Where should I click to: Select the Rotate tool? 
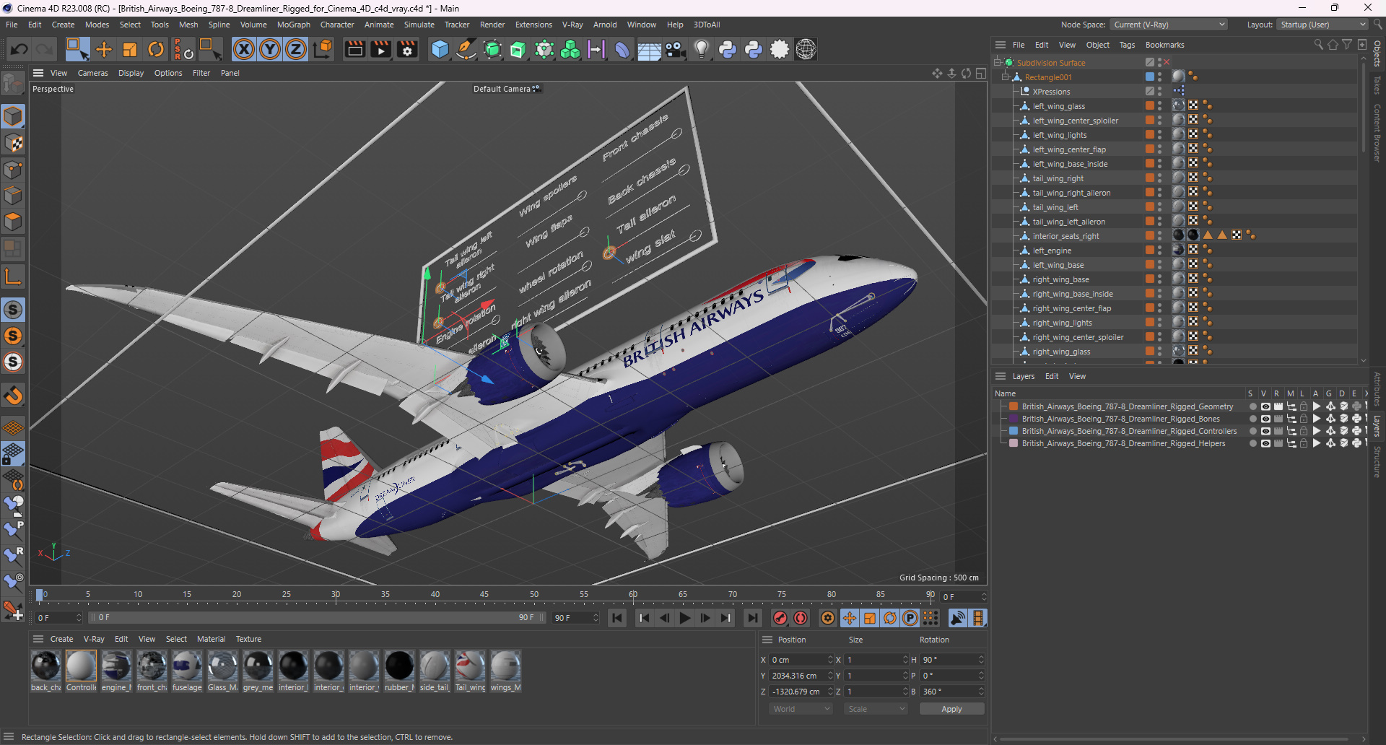156,49
